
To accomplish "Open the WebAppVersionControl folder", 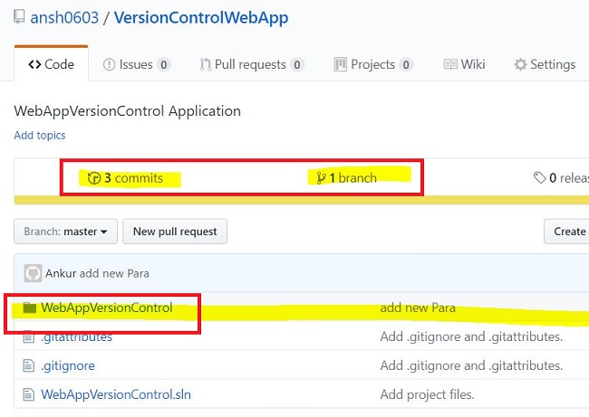I will (106, 308).
